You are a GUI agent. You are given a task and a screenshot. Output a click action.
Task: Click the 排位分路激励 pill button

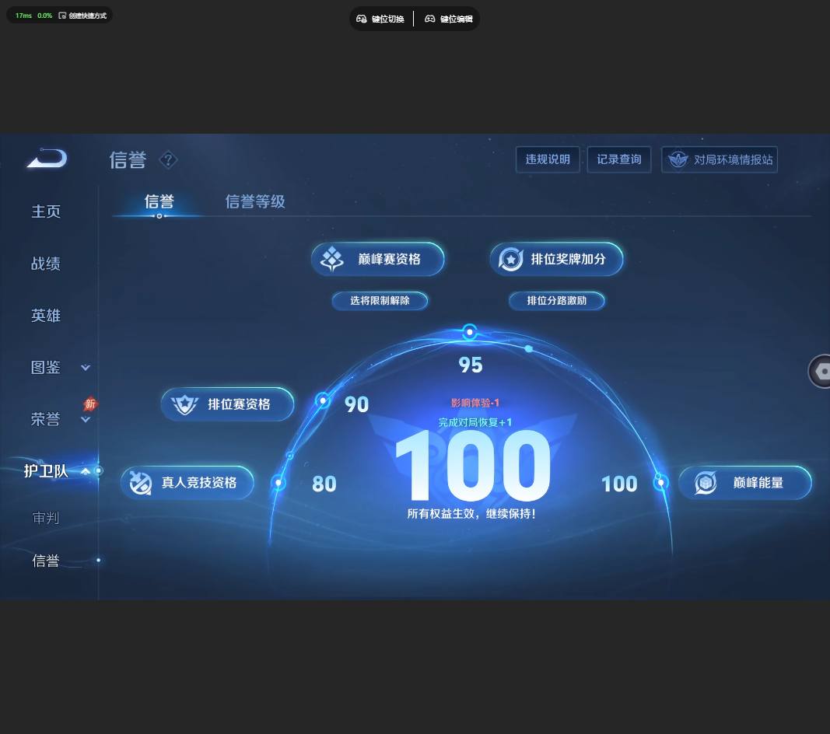(x=556, y=301)
